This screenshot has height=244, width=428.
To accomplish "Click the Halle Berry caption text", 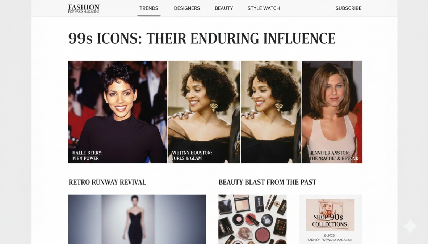I will (87, 155).
